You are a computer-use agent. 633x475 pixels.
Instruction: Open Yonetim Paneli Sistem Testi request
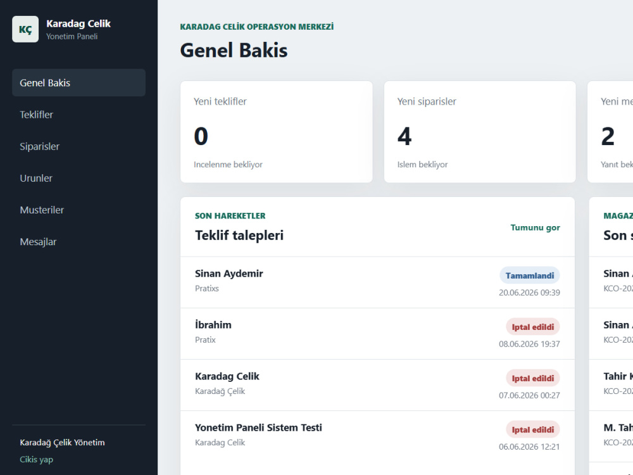click(377, 436)
